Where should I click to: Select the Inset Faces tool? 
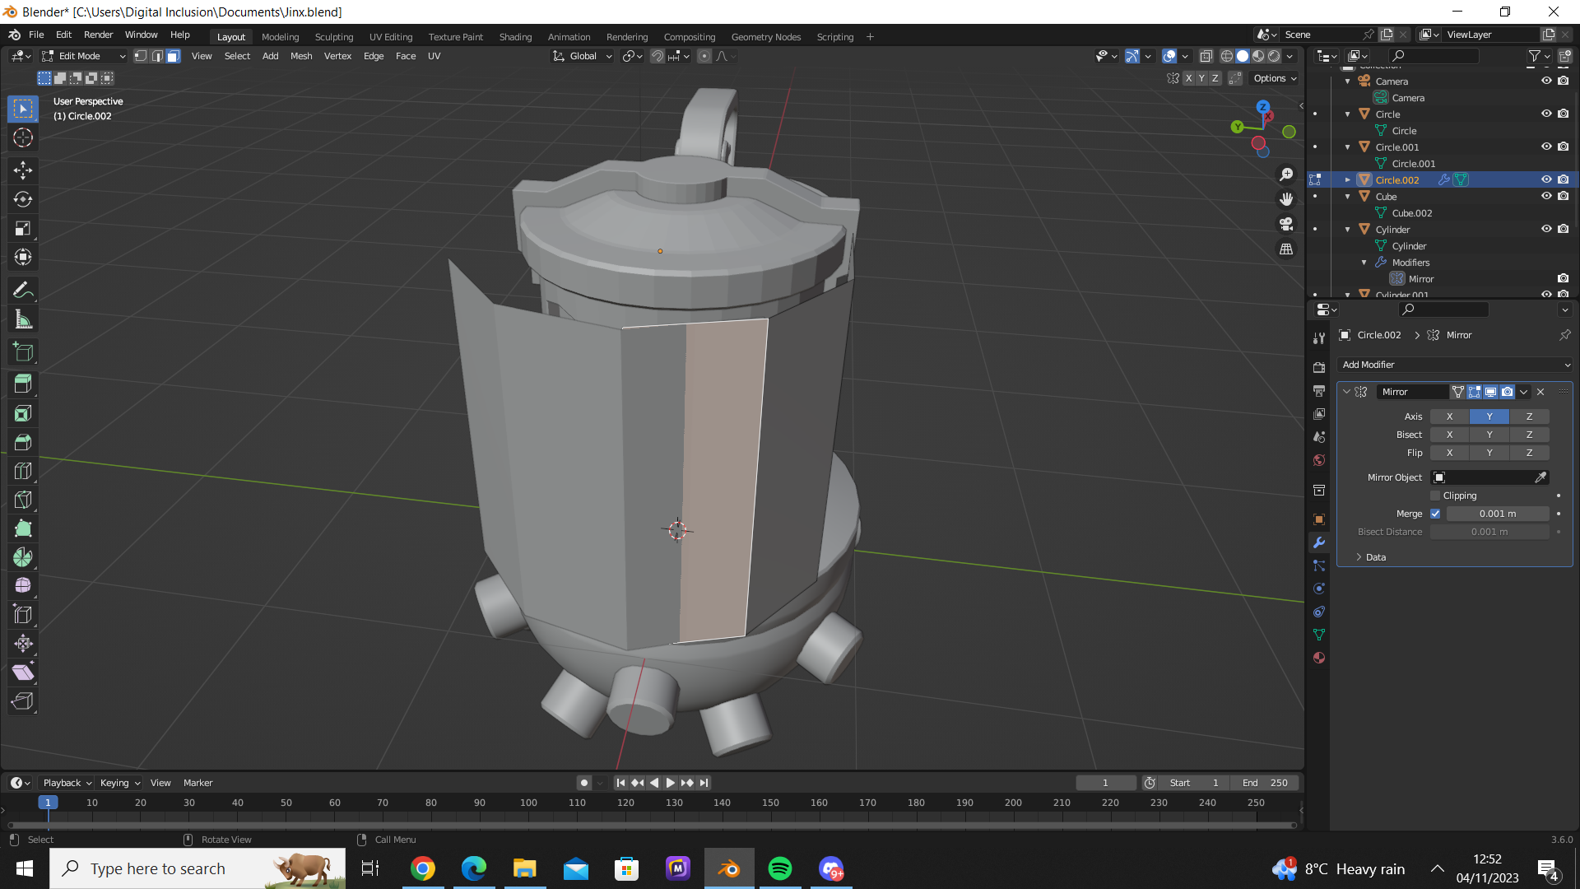pyautogui.click(x=23, y=413)
